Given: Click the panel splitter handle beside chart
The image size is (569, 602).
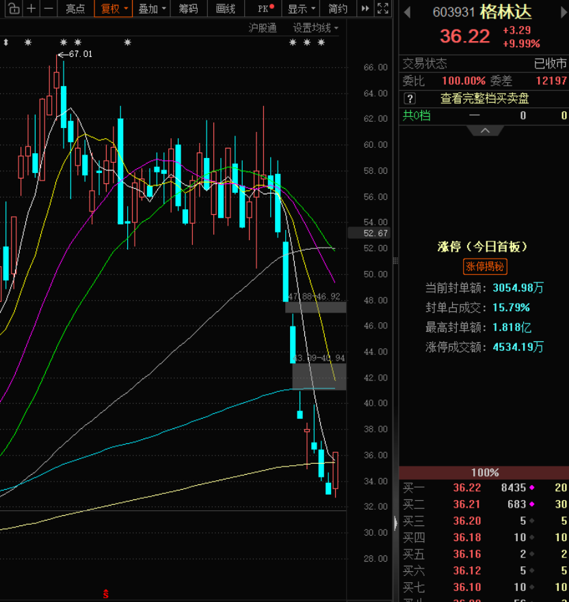Looking at the screenshot, I should 395,261.
